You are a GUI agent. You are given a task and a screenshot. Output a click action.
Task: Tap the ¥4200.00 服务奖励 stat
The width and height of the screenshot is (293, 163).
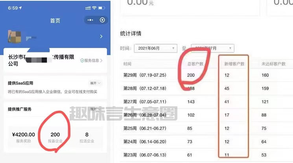tap(23, 137)
